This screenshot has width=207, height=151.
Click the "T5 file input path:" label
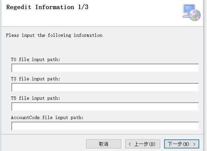tap(36, 98)
